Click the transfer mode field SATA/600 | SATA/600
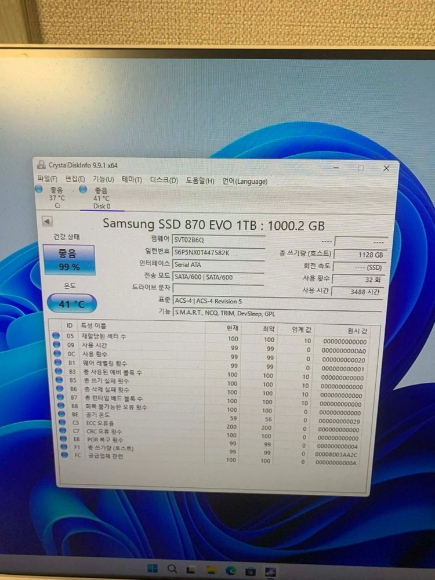The height and width of the screenshot is (580, 435). [x=218, y=277]
